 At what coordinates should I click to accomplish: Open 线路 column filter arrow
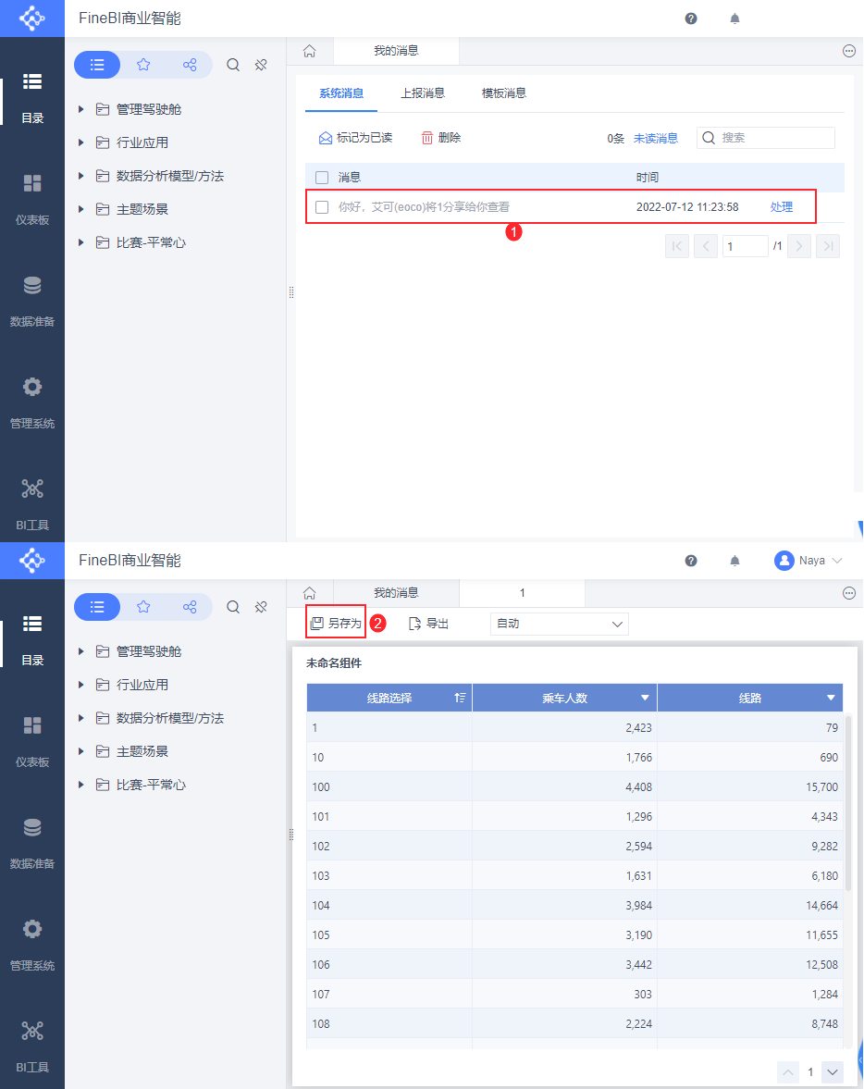click(x=831, y=698)
